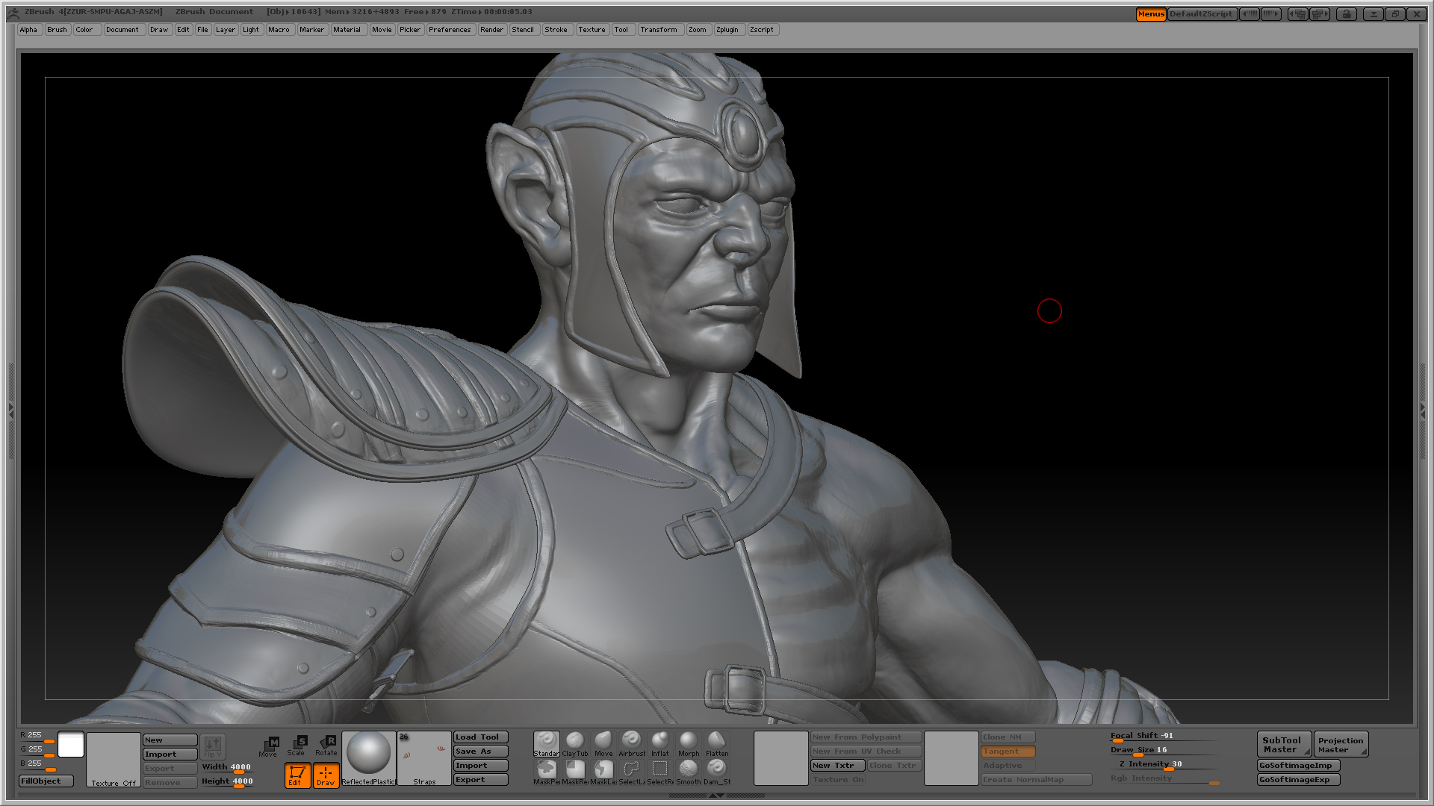Click the tool Export button
Screen dimensions: 1434x806
click(481, 780)
